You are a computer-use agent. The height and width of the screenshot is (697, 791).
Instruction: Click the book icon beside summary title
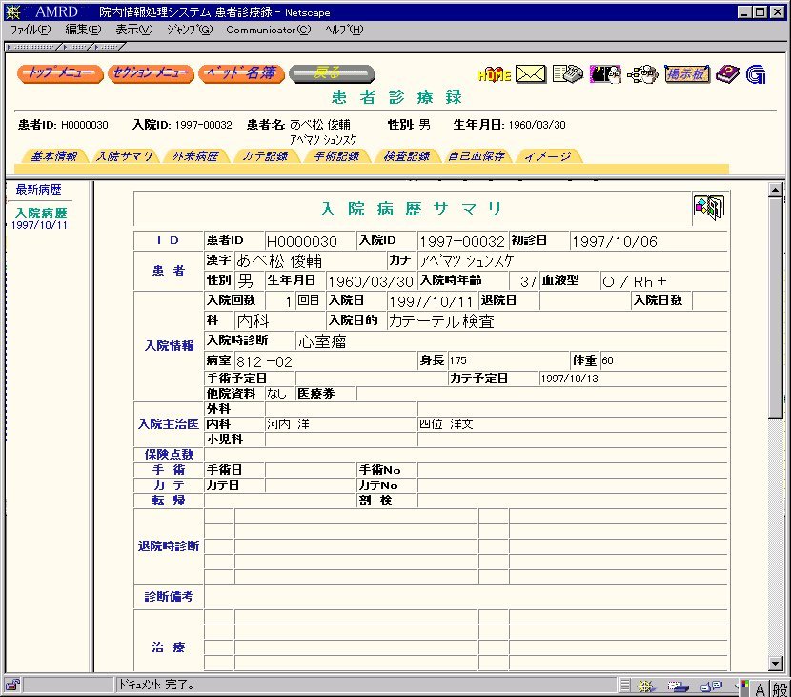tap(708, 207)
